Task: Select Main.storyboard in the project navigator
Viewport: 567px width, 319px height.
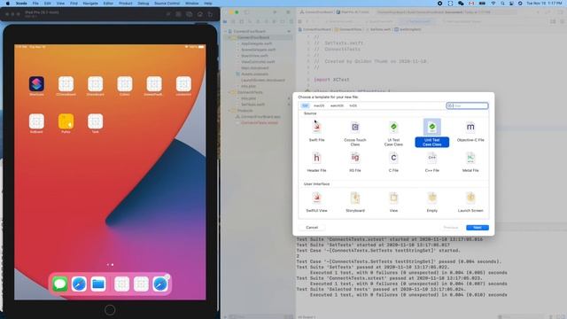Action: click(254, 68)
